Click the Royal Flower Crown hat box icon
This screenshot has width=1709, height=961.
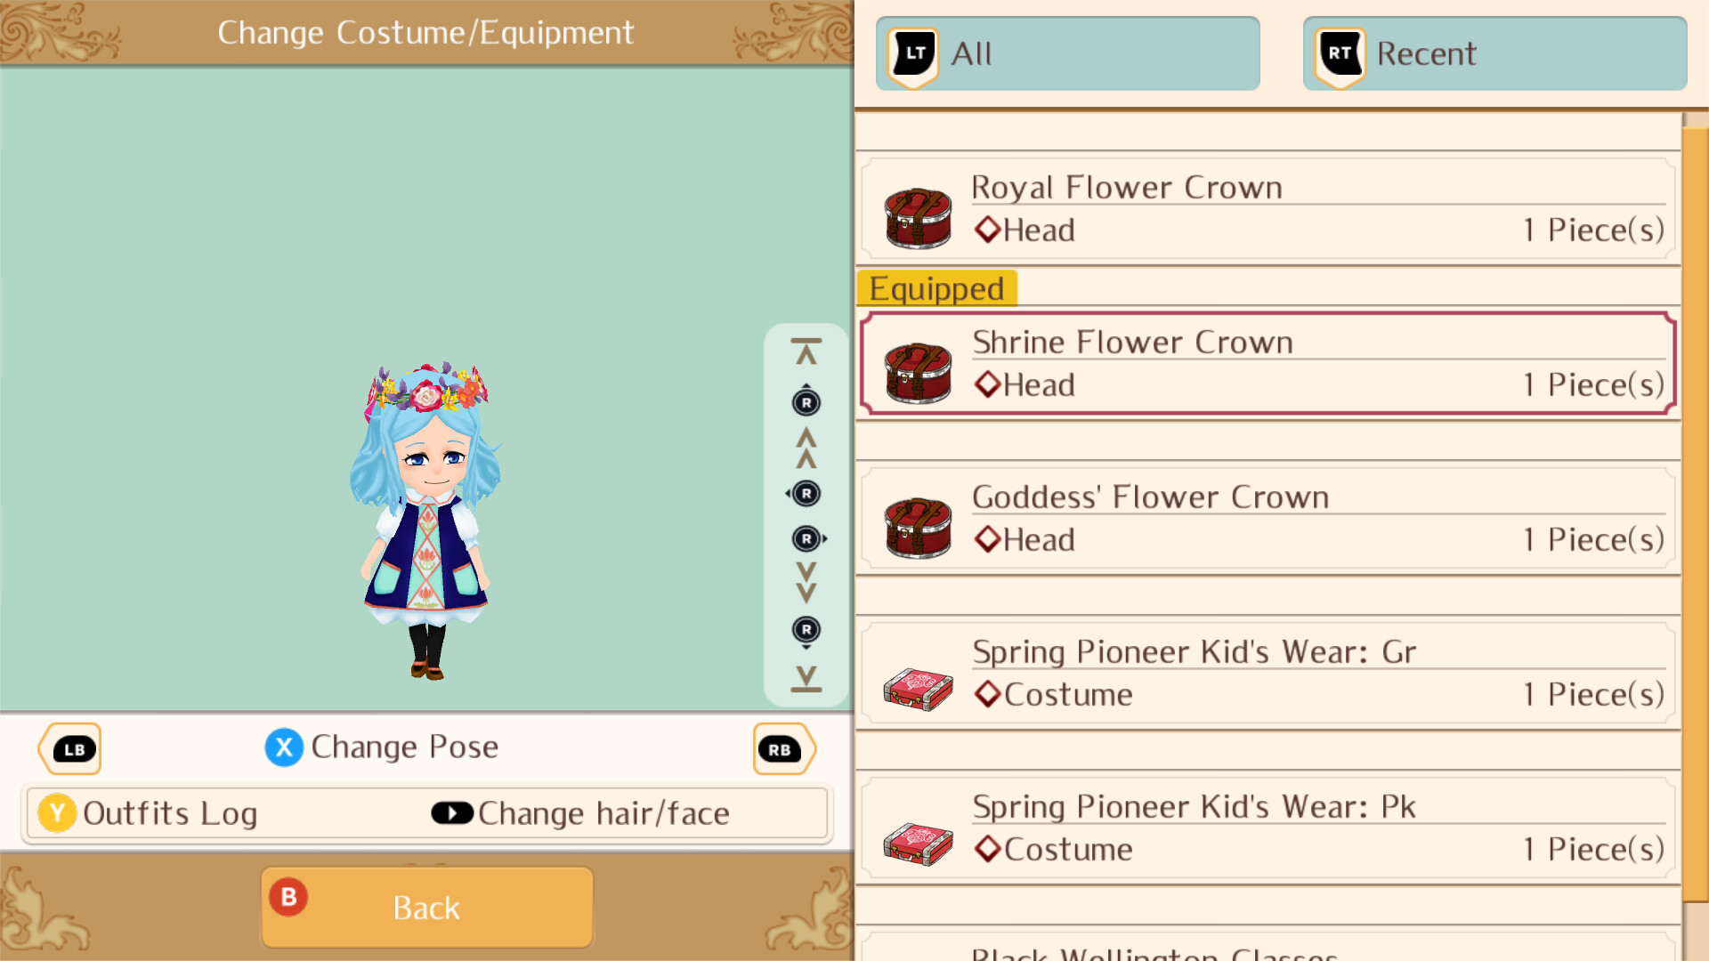(x=918, y=218)
